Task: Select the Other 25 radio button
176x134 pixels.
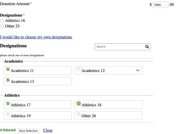Action: 2,26
